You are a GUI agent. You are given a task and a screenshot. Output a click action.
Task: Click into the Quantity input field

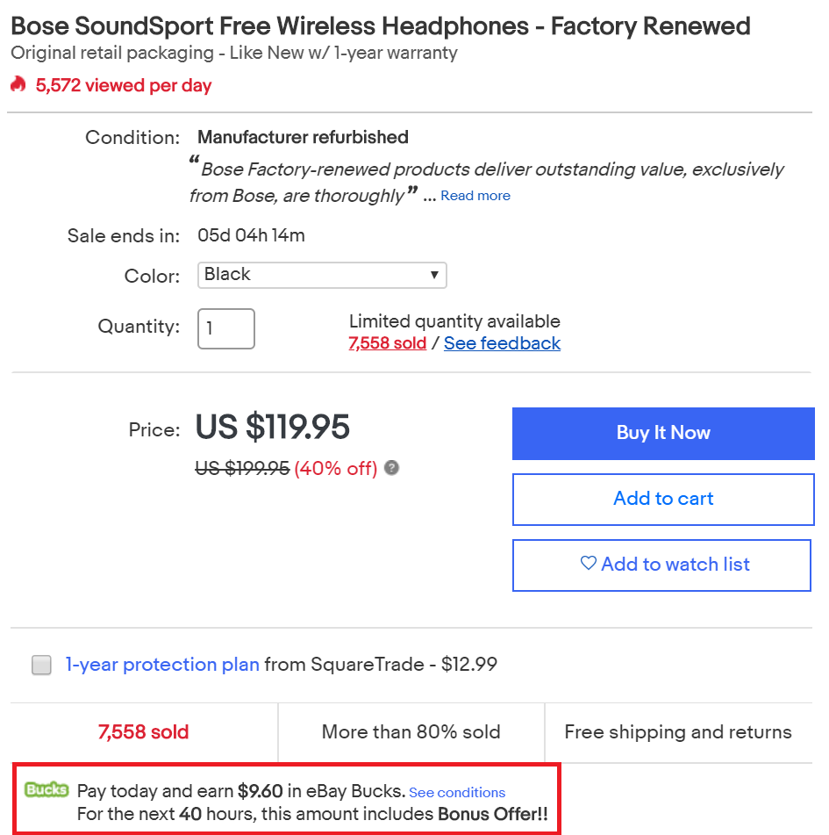226,328
